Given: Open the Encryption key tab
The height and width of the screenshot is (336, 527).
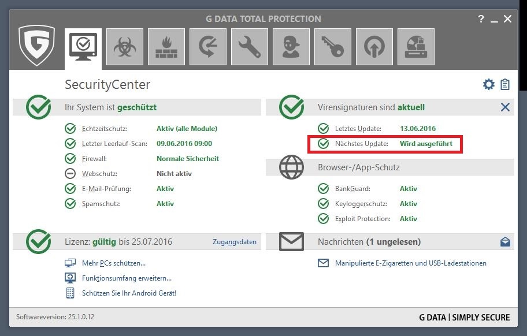Looking at the screenshot, I should (x=333, y=47).
